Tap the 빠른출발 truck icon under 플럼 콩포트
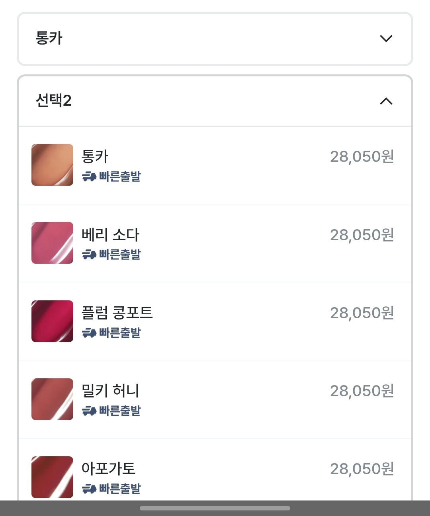This screenshot has height=516, width=430. (89, 333)
